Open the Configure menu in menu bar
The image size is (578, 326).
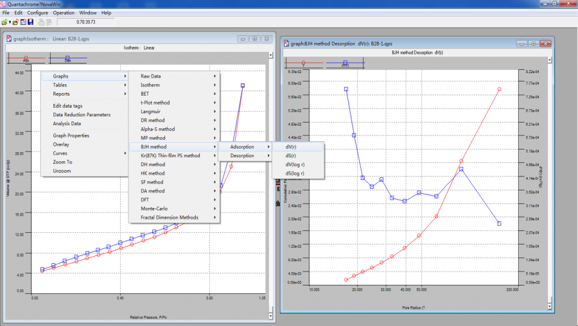(x=37, y=13)
